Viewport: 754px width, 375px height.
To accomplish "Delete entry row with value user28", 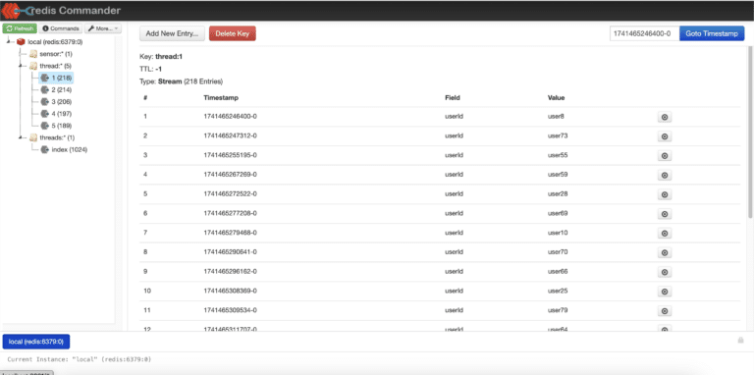I will click(665, 194).
